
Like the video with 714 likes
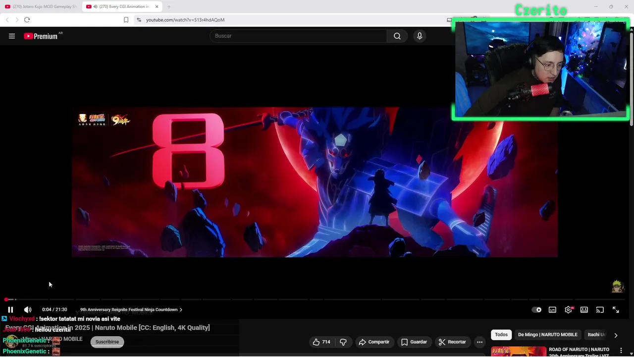pos(321,342)
